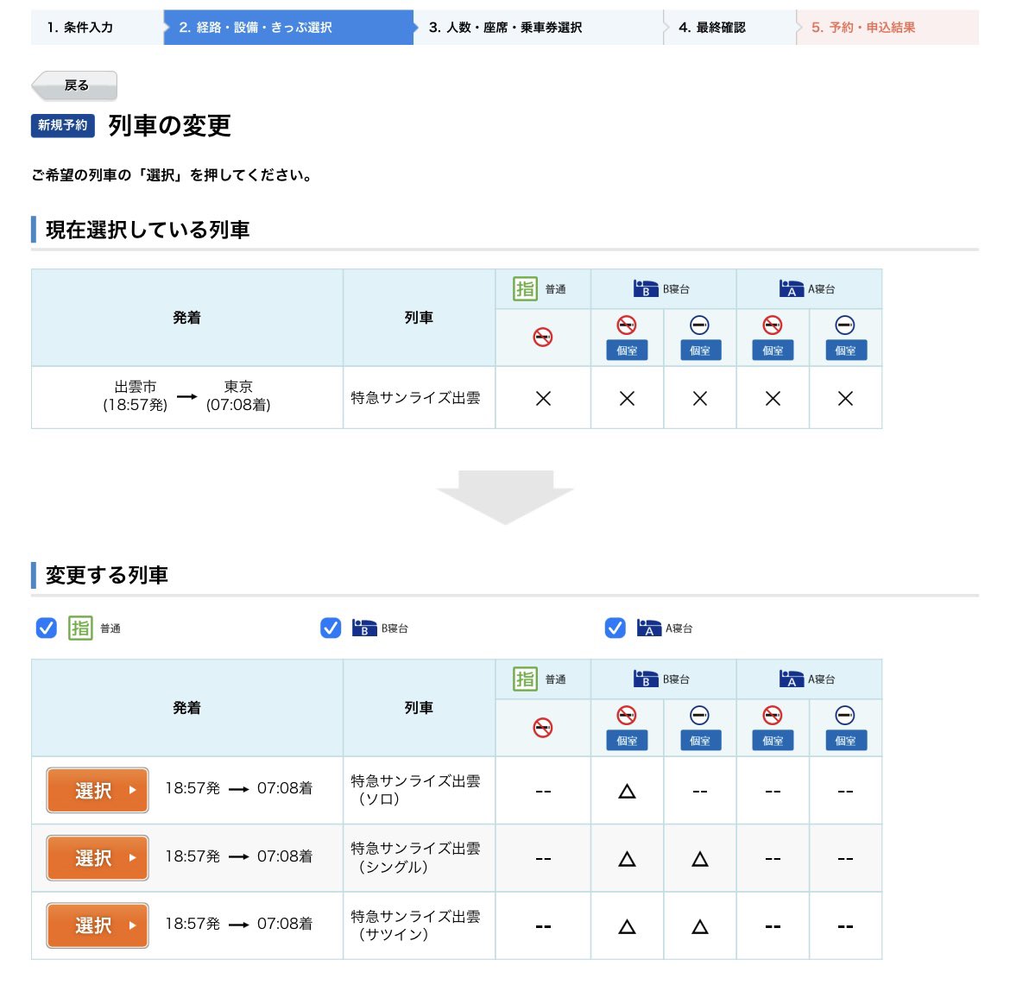Click no-smoking icon under 普通 in 変更する列車 table
The width and height of the screenshot is (1010, 985).
[543, 728]
